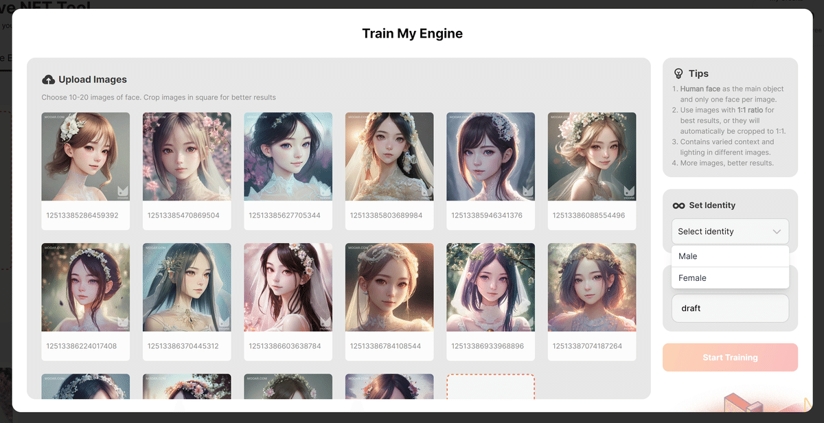Click the 'More images, better results' tip
The width and height of the screenshot is (824, 423).
(726, 163)
